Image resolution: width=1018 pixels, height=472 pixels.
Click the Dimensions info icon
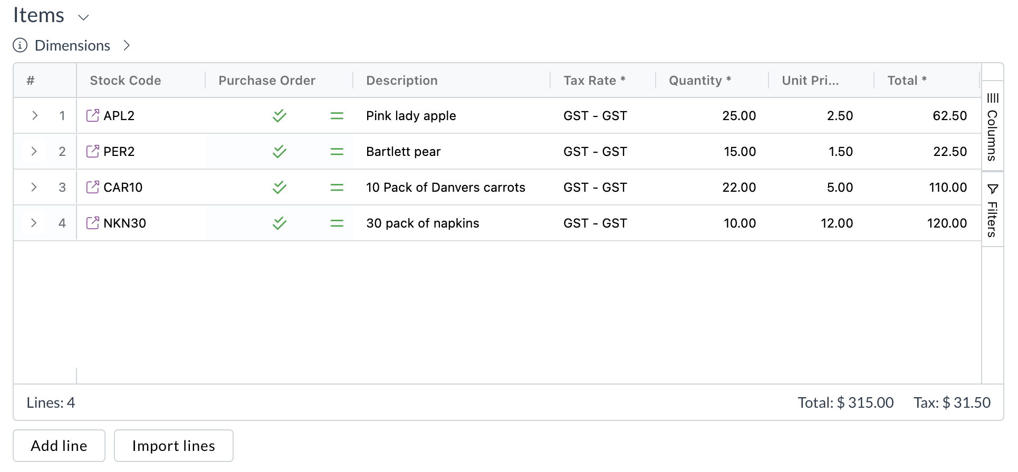coord(20,45)
